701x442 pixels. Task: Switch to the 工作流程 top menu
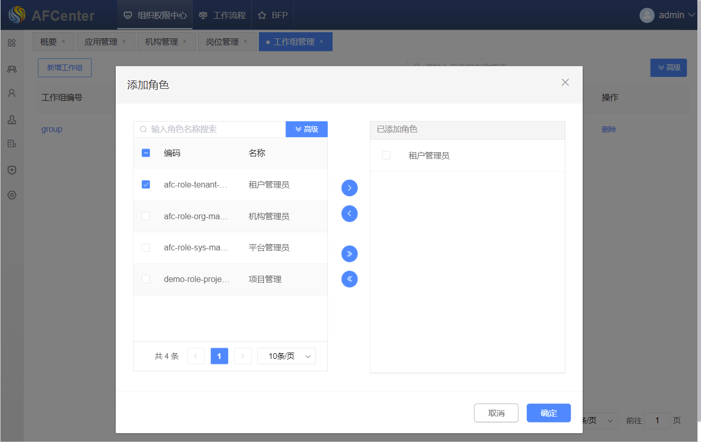[222, 15]
